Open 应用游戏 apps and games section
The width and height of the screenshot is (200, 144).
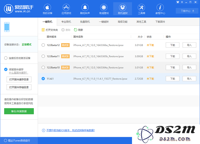[66, 9]
